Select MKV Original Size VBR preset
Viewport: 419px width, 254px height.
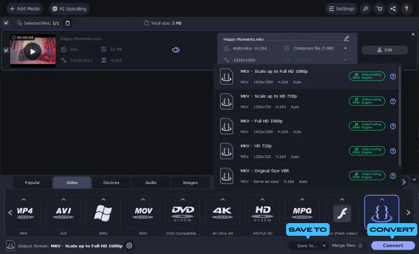pyautogui.click(x=307, y=176)
